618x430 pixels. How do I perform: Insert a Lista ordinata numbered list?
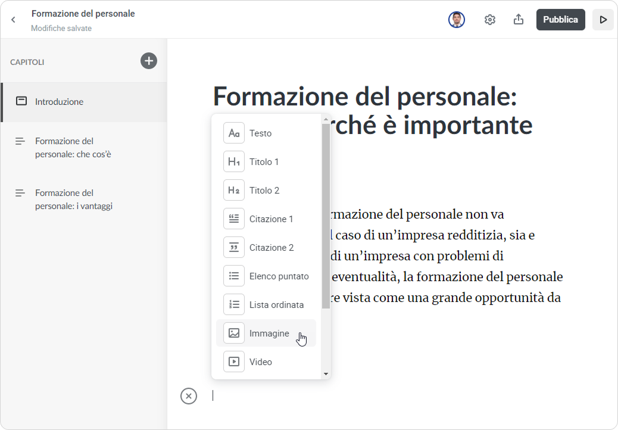276,305
